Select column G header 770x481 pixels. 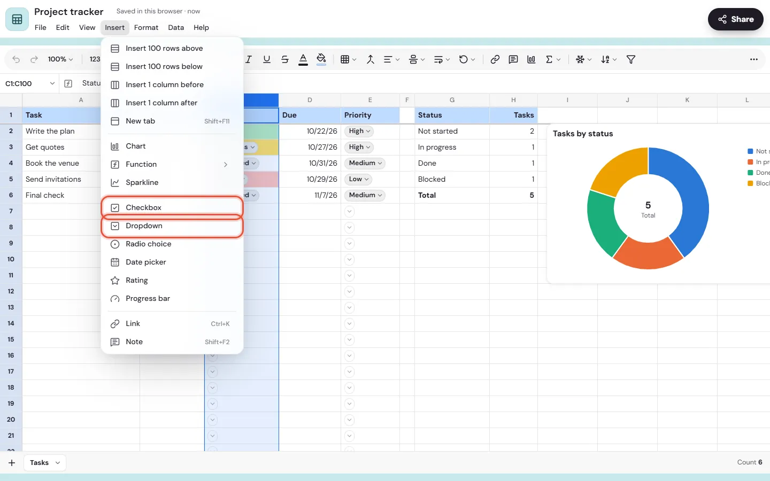click(452, 100)
